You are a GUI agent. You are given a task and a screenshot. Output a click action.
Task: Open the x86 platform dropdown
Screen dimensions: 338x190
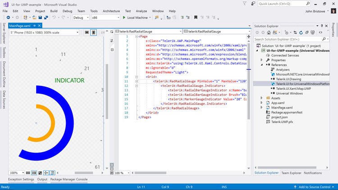pos(105,18)
